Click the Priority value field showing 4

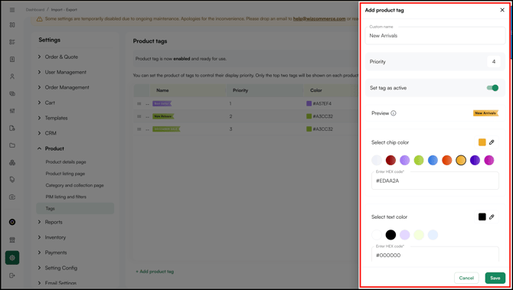pyautogui.click(x=493, y=61)
